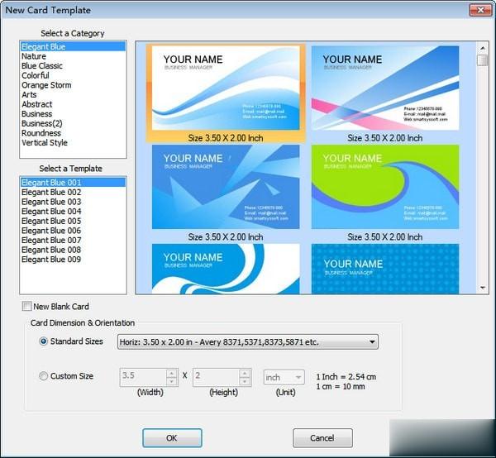The image size is (496, 458).
Task: Select the Standard Sizes radio button
Action: pos(43,341)
